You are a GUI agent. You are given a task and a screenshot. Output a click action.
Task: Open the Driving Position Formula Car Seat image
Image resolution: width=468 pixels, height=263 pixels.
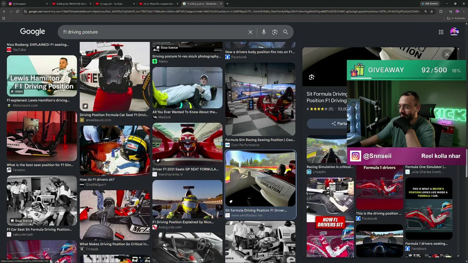coord(115,77)
